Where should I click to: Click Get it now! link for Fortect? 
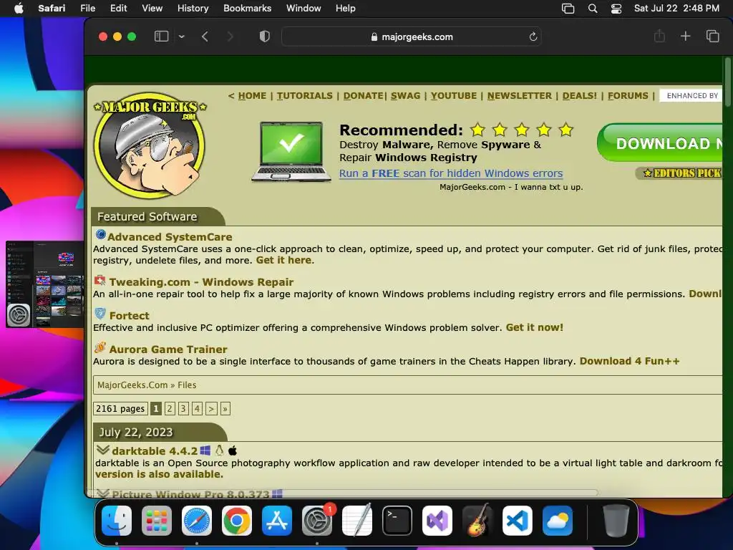[534, 327]
